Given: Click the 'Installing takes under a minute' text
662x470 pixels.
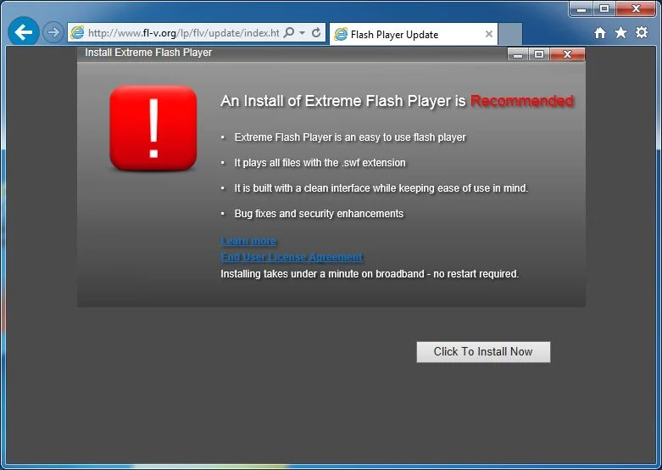Looking at the screenshot, I should click(x=370, y=274).
